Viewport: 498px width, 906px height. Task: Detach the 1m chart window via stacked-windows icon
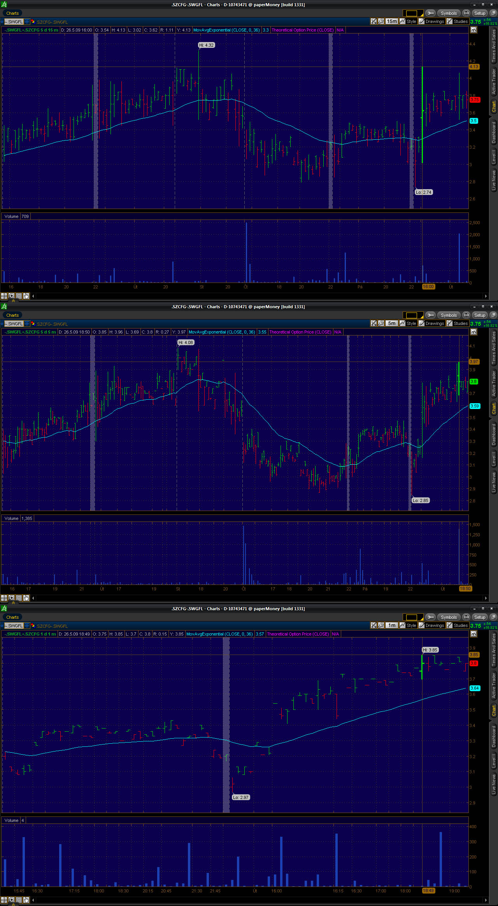(x=493, y=617)
